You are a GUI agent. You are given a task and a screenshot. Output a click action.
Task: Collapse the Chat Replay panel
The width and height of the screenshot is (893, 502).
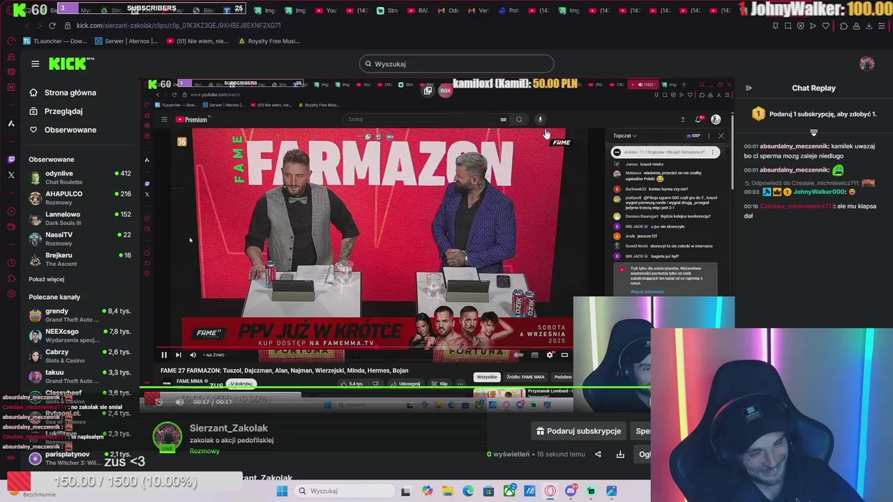[749, 88]
